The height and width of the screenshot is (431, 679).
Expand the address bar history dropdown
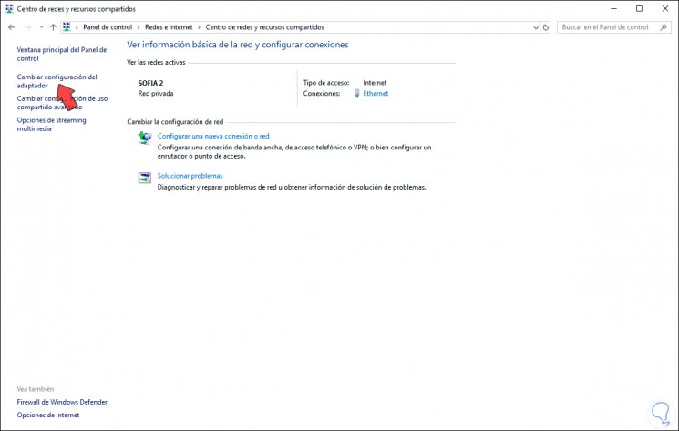point(536,27)
